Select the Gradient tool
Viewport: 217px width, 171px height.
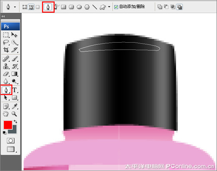coord(15,74)
